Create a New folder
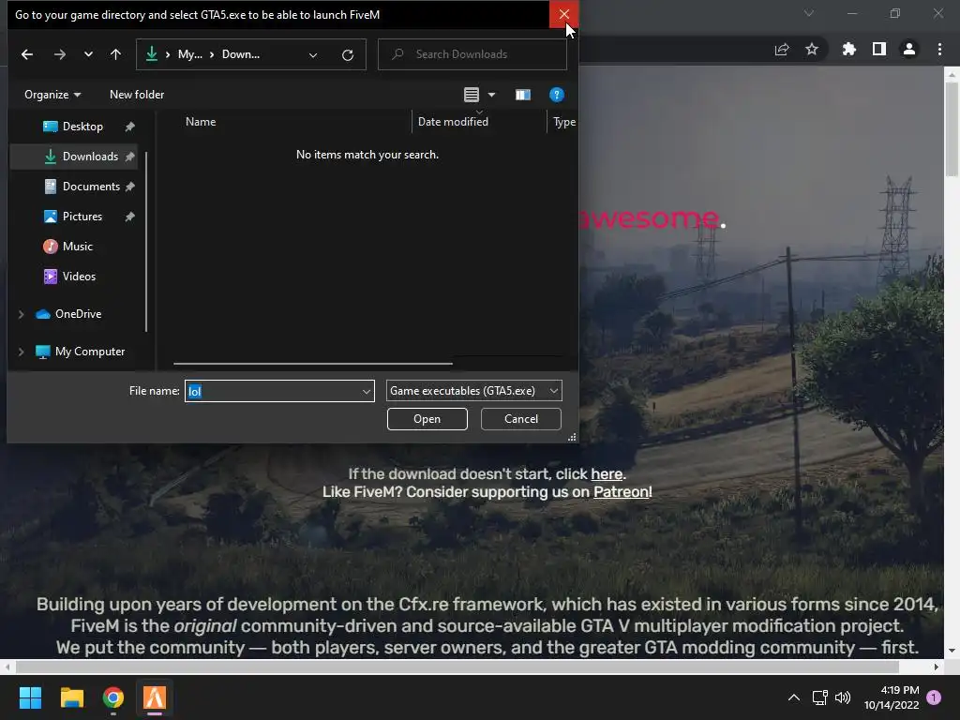Image resolution: width=960 pixels, height=720 pixels. [x=137, y=95]
